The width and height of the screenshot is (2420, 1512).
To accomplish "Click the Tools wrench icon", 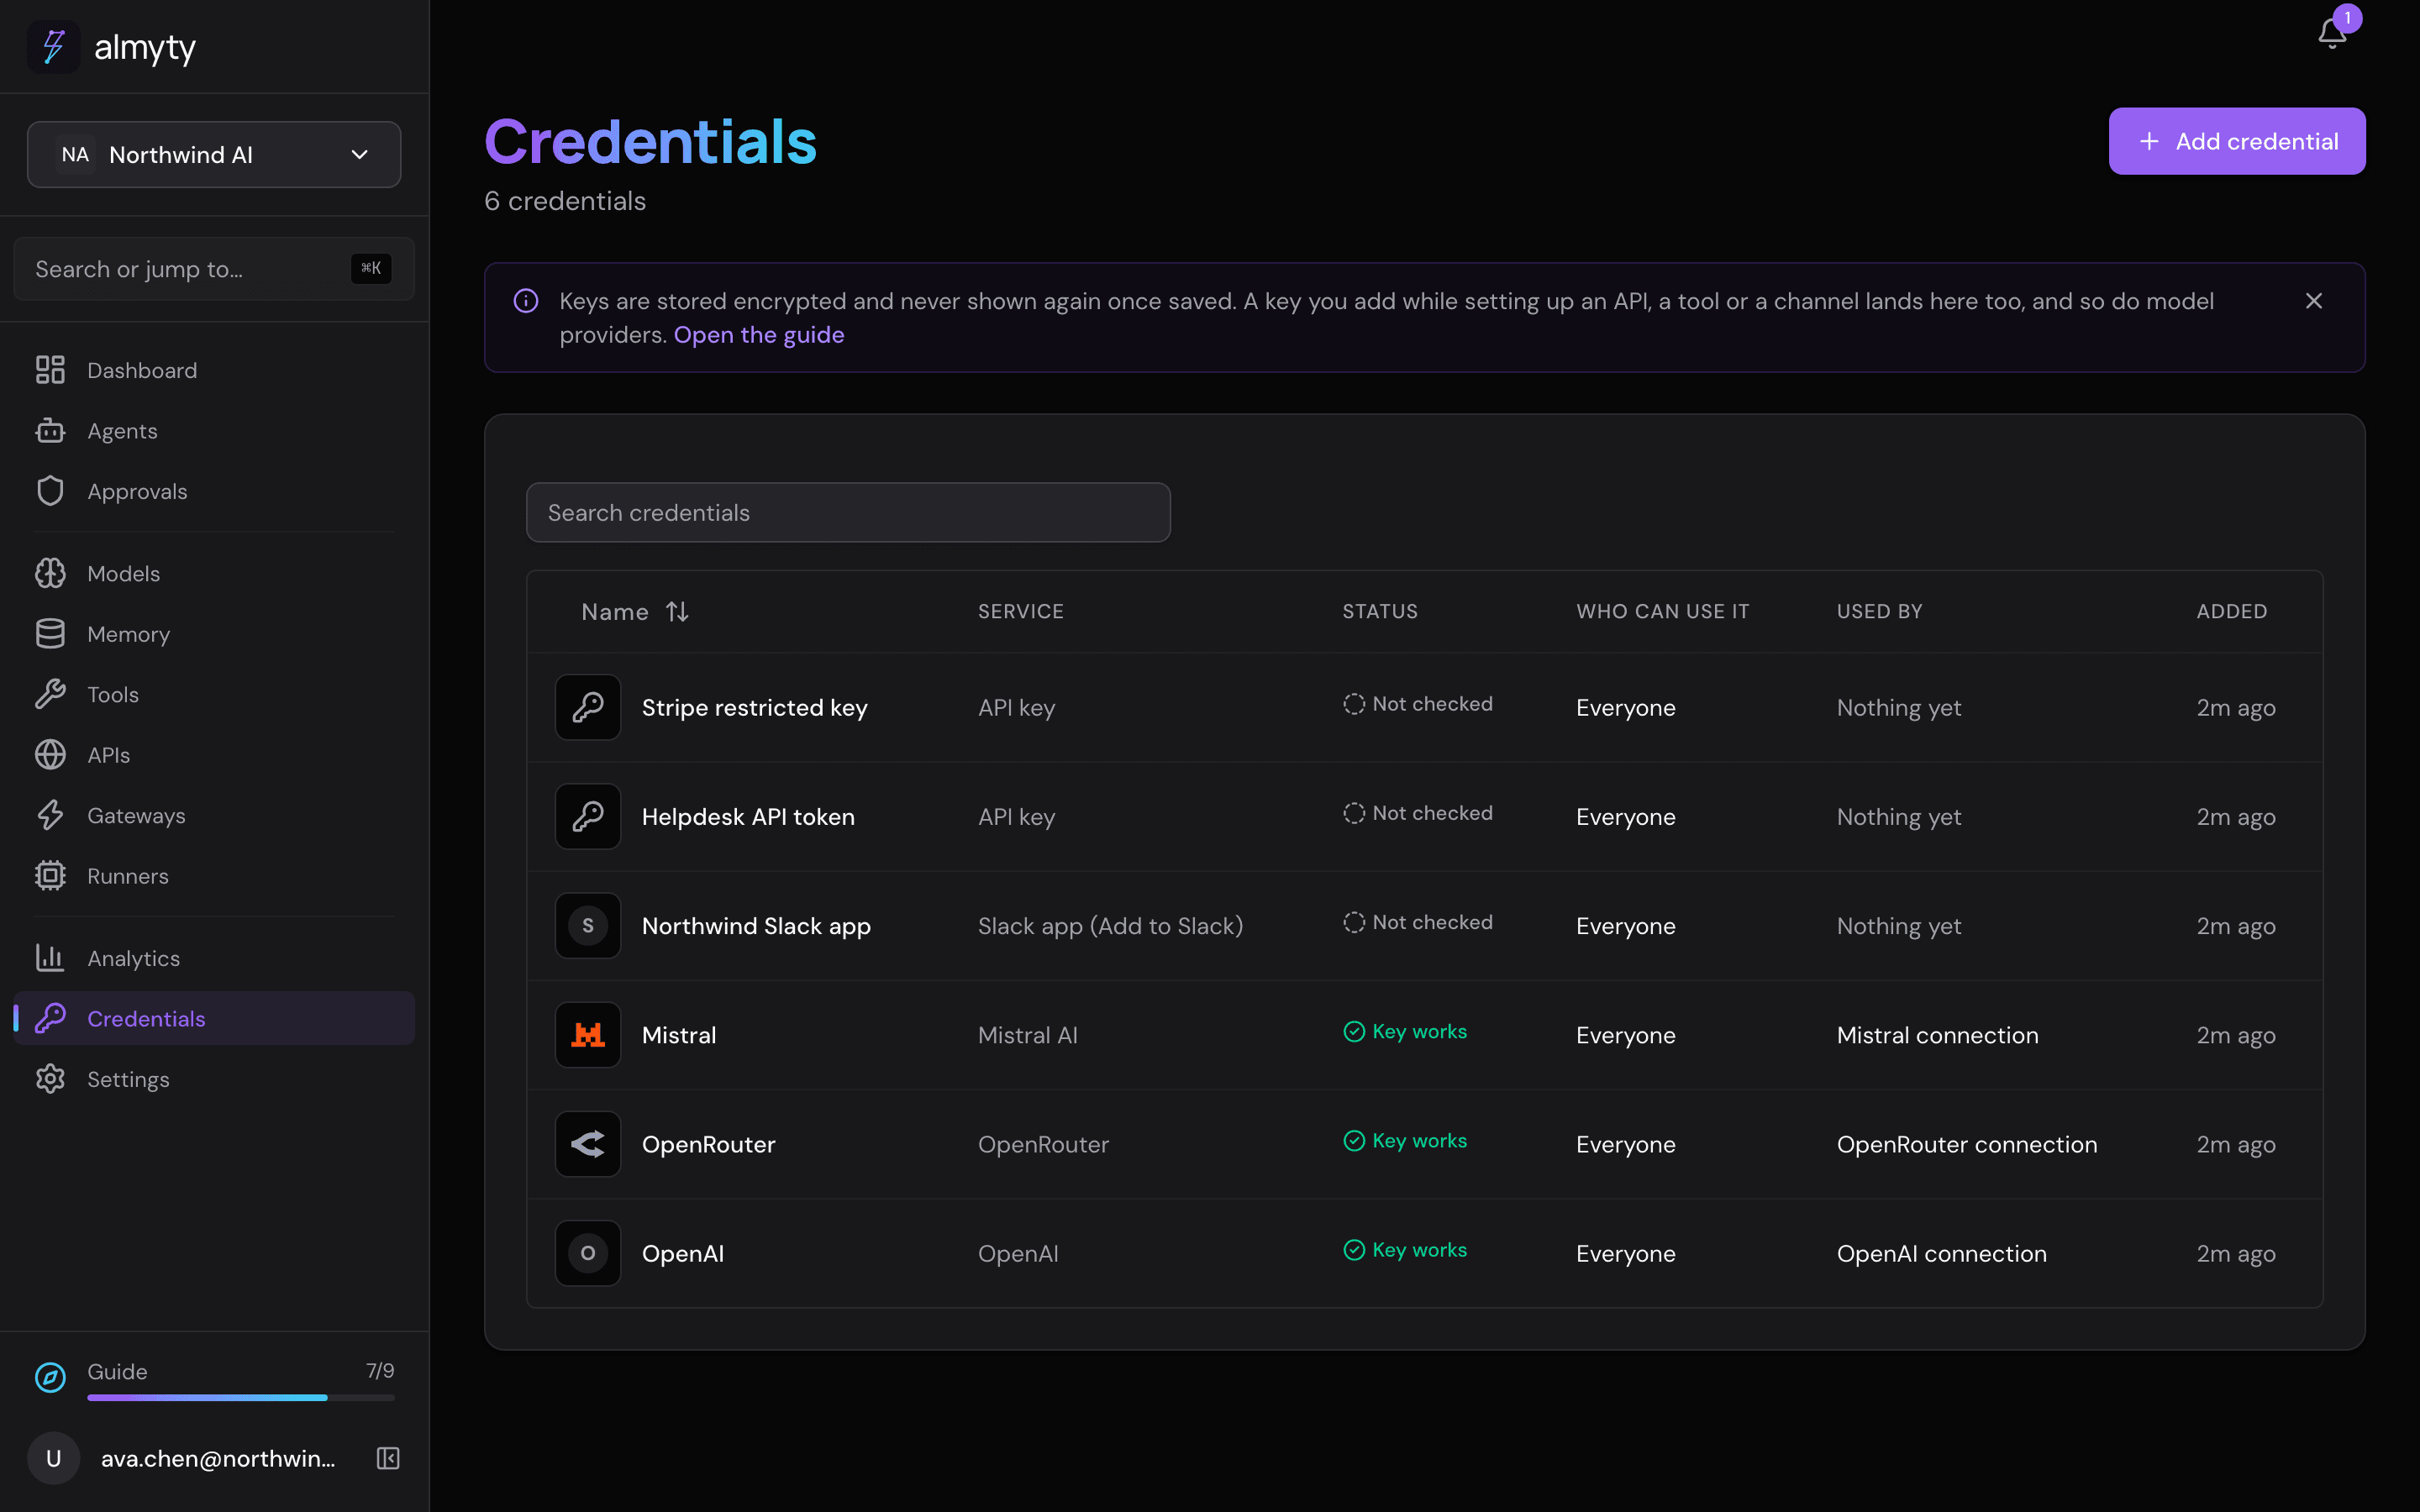I will [x=50, y=694].
